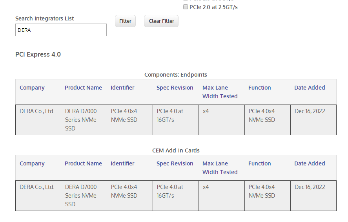Sort CEM Add-in Cards by Max Lane Width Tested
This screenshot has width=348, height=222.
pos(220,168)
